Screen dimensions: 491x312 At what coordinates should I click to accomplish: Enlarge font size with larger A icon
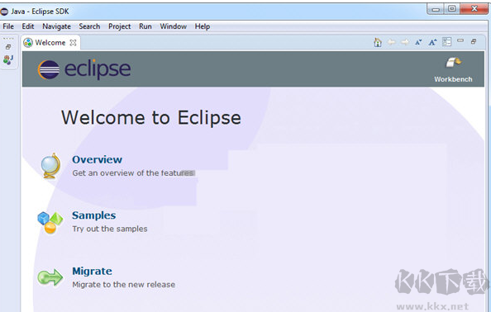[x=433, y=42]
